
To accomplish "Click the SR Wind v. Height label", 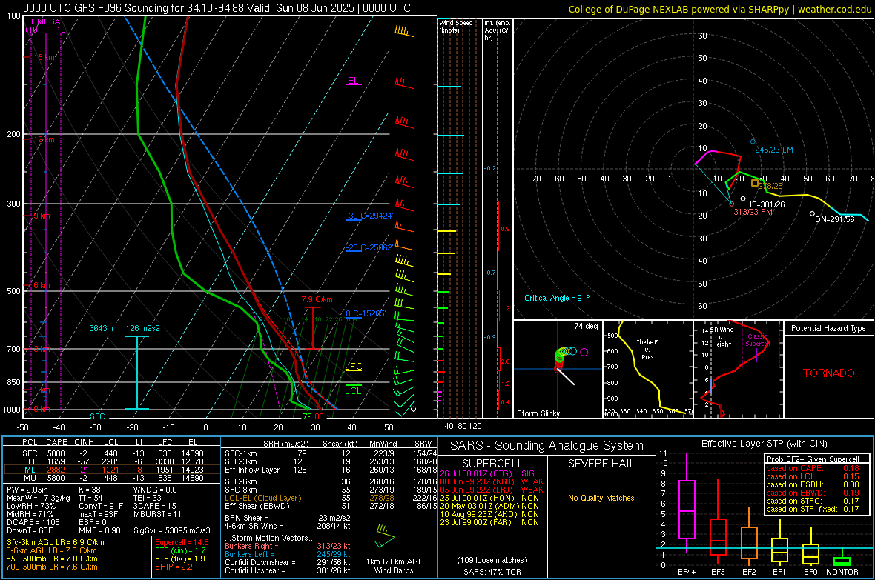I will coord(722,337).
